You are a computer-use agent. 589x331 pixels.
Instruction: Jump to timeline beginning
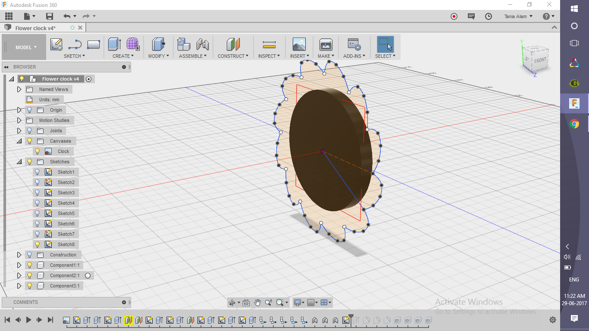click(x=7, y=320)
